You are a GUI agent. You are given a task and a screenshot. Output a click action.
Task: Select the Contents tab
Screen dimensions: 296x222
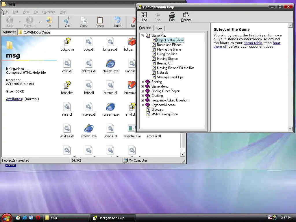(x=145, y=28)
